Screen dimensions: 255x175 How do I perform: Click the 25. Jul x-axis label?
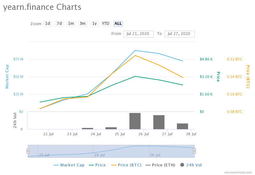[120, 134]
